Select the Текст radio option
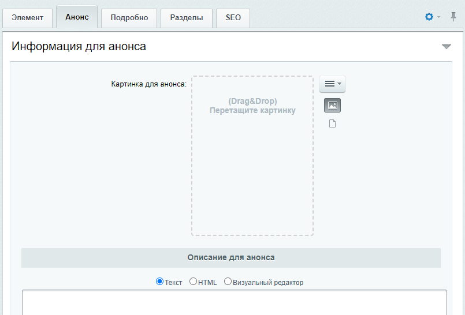Screen dimensions: 465x315 pyautogui.click(x=159, y=282)
